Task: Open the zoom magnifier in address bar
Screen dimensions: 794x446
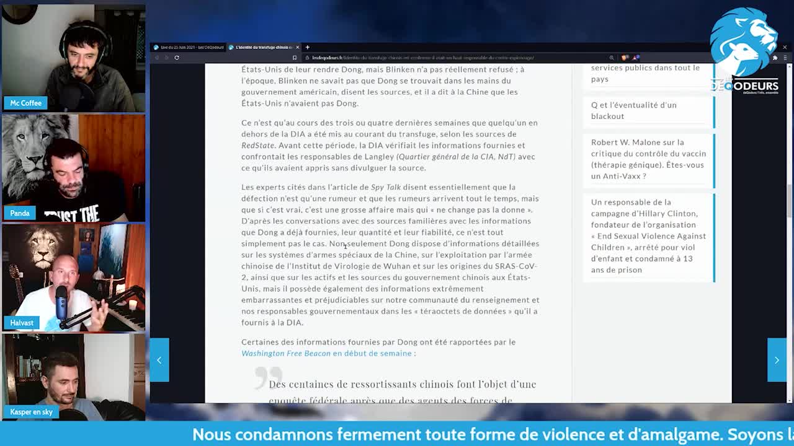Action: 612,58
